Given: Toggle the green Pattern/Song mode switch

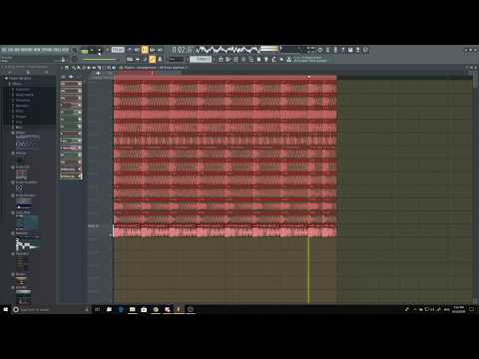Looking at the screenshot, I should 85,51.
